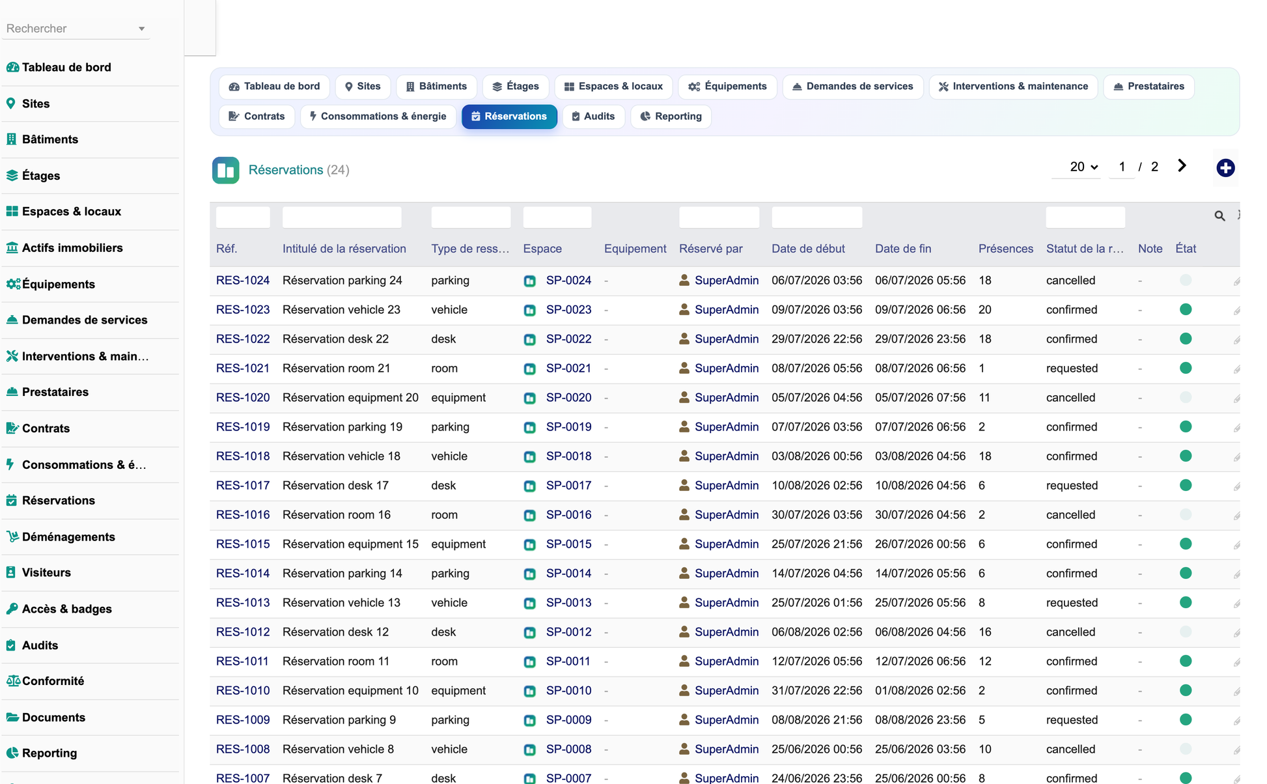Open Audits in the sidebar
Viewport: 1267px width, 784px height.
point(32,645)
